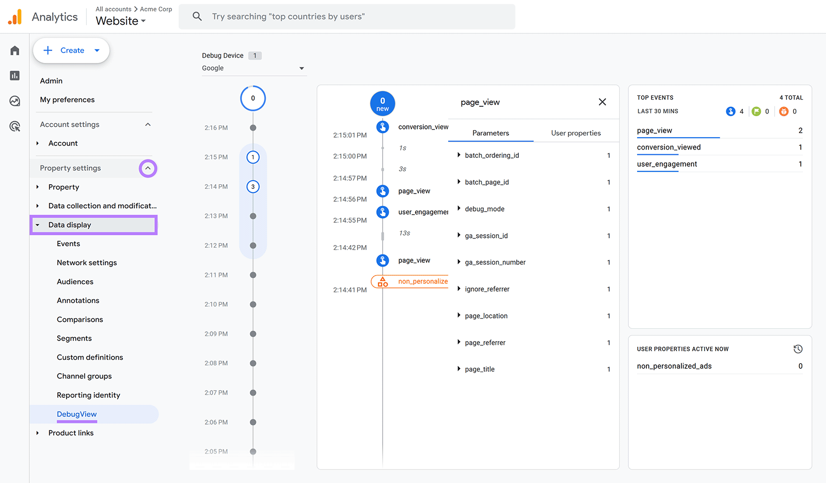This screenshot has height=483, width=826.
Task: Close the page_view details panel
Action: tap(602, 102)
